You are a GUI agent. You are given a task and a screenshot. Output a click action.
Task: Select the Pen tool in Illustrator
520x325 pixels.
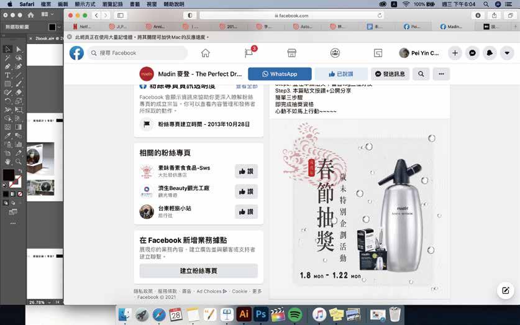[x=7, y=66]
